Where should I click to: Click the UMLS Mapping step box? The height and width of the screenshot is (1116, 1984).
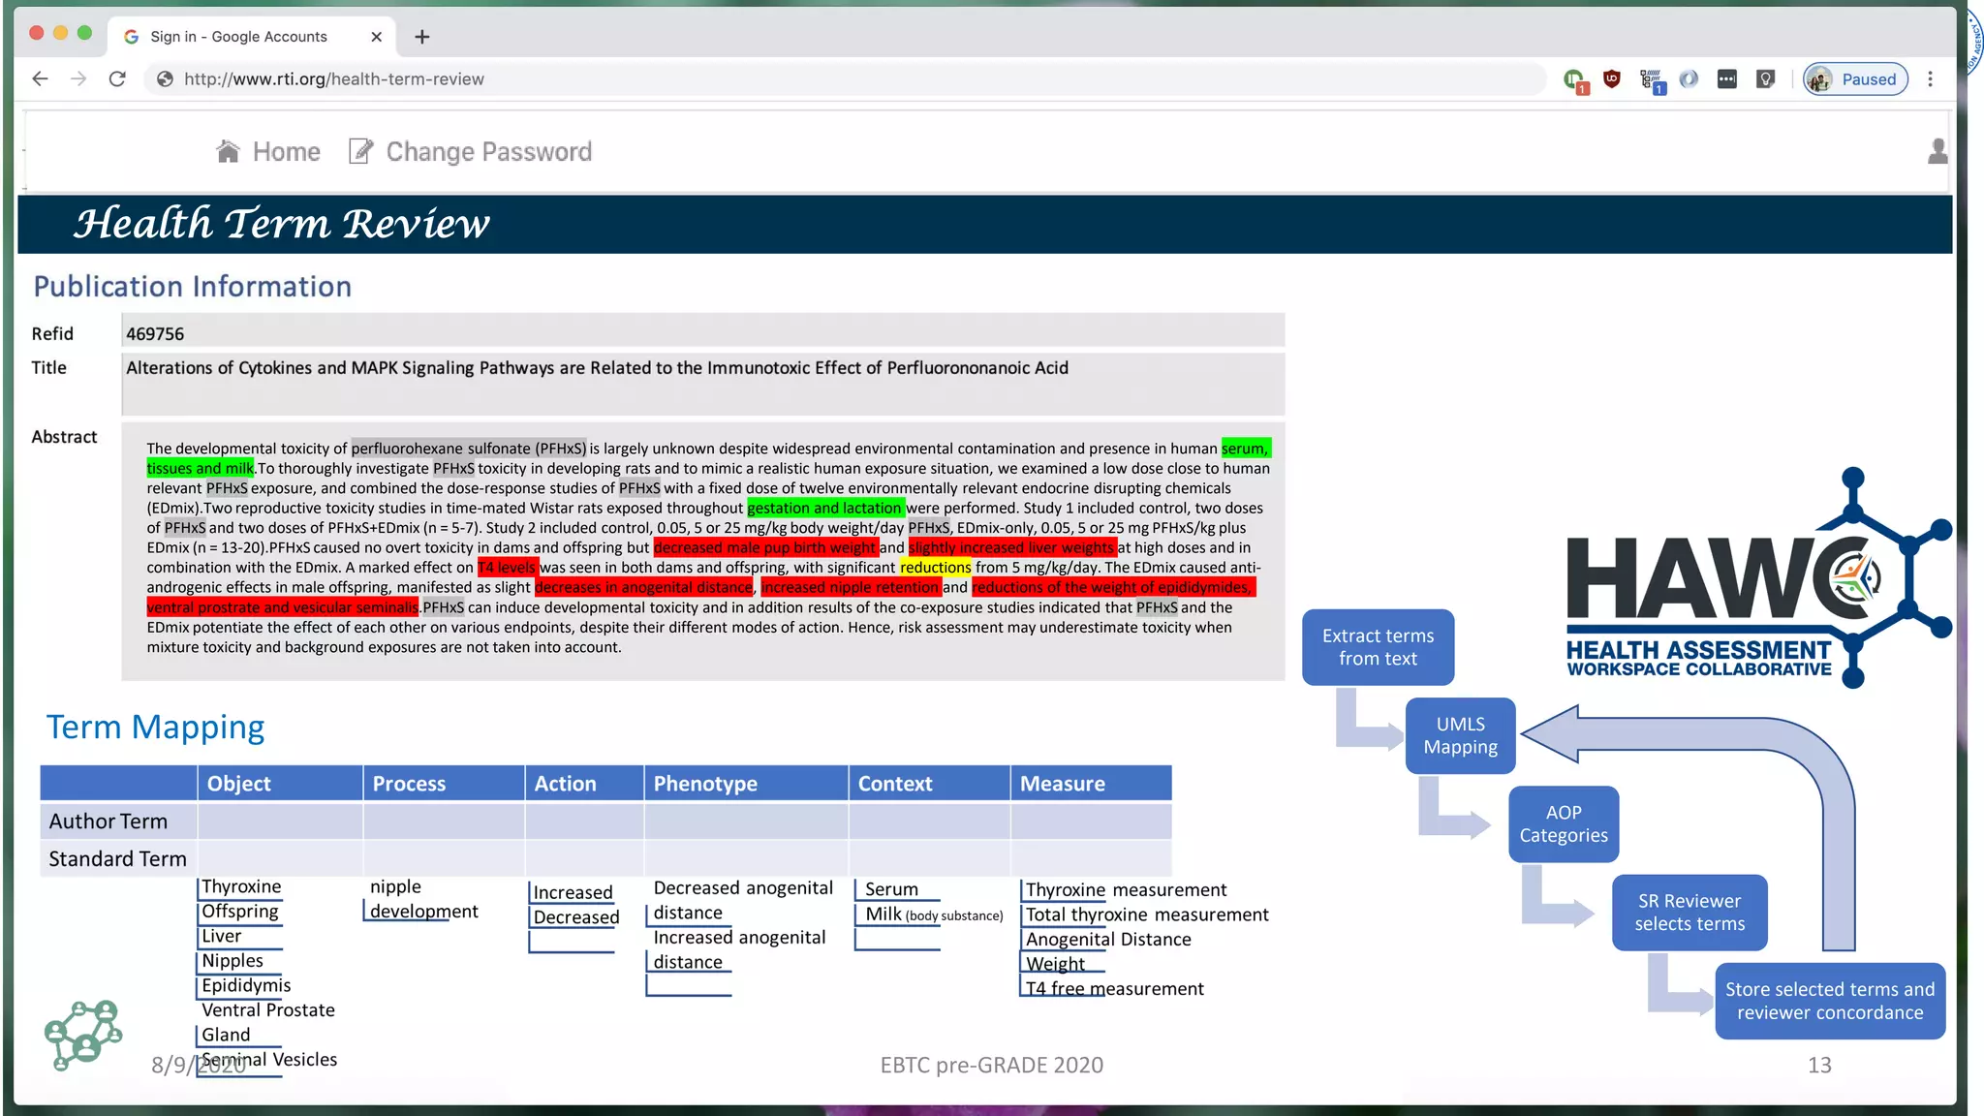coord(1460,735)
